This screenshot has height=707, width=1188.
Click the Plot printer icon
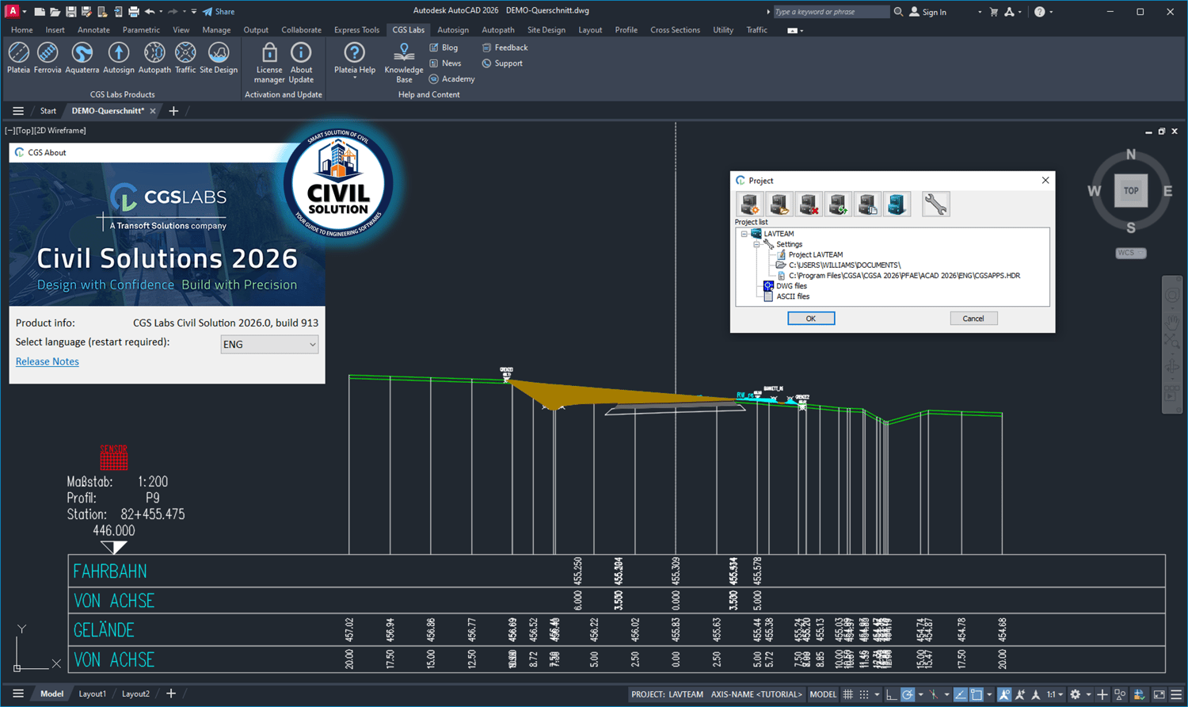point(134,12)
